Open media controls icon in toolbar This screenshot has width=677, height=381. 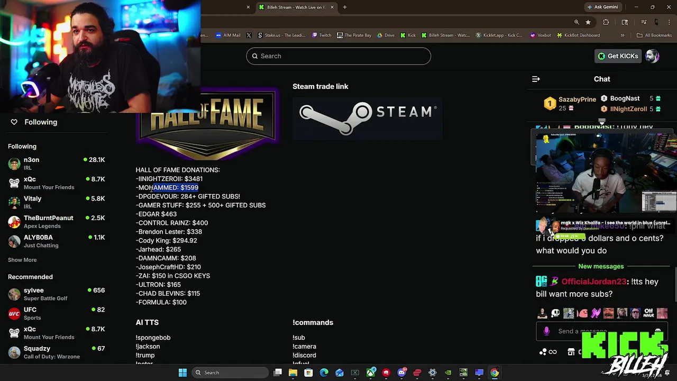click(644, 22)
